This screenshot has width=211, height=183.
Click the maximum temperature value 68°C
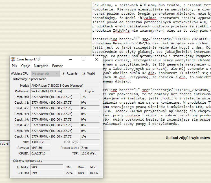point(82,173)
